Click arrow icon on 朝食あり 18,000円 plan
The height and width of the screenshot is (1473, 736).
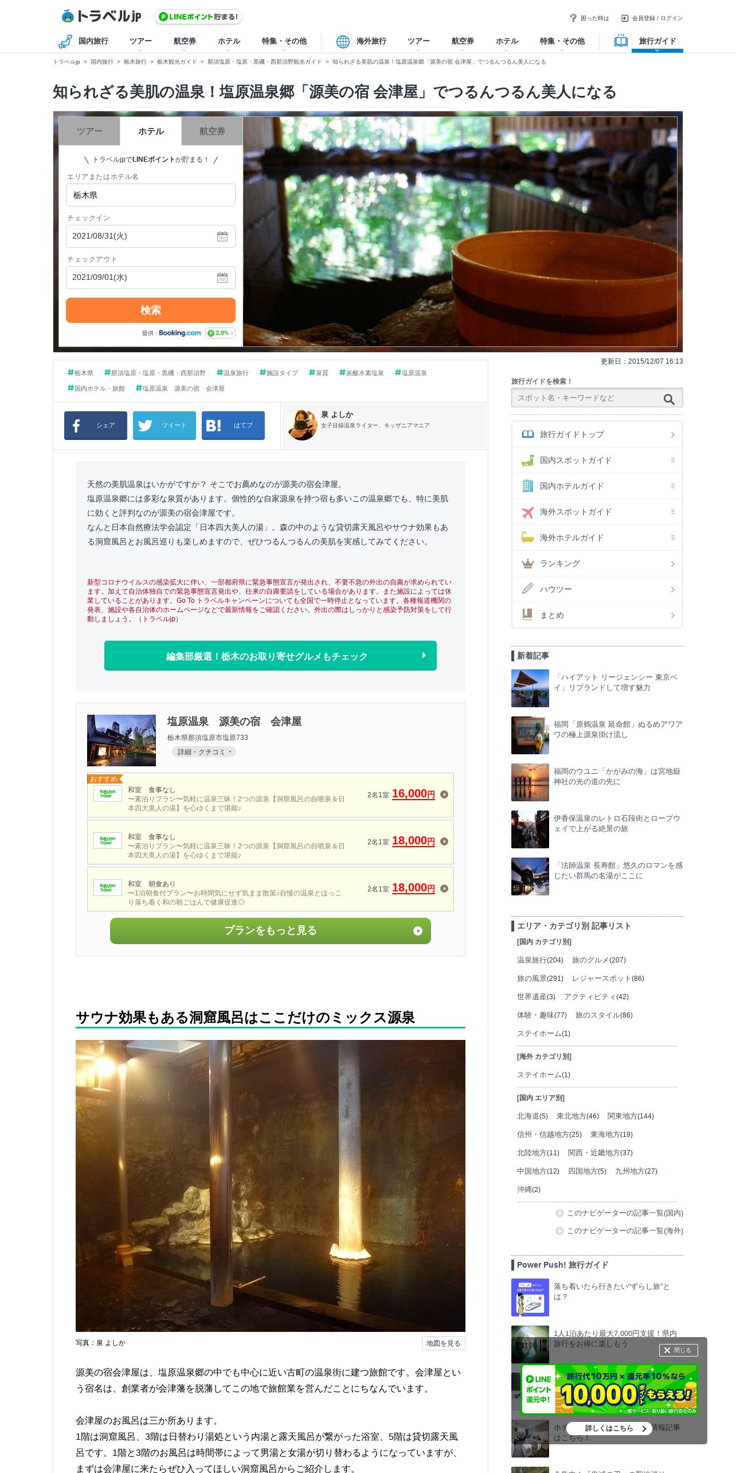point(444,889)
